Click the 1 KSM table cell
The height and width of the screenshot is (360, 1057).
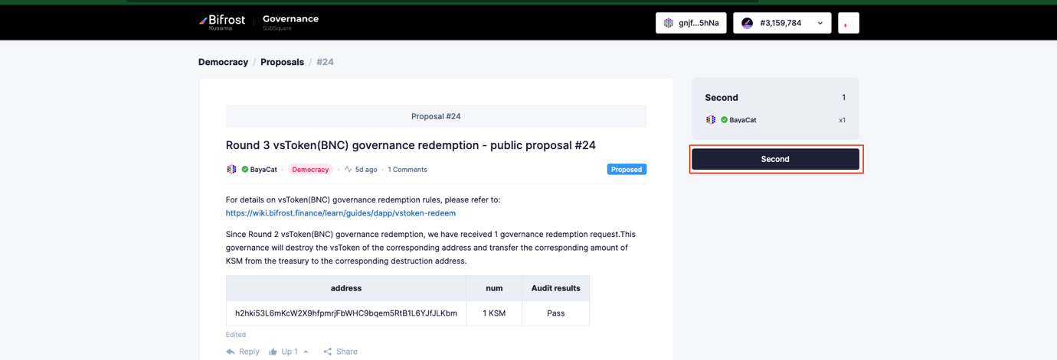tap(494, 313)
